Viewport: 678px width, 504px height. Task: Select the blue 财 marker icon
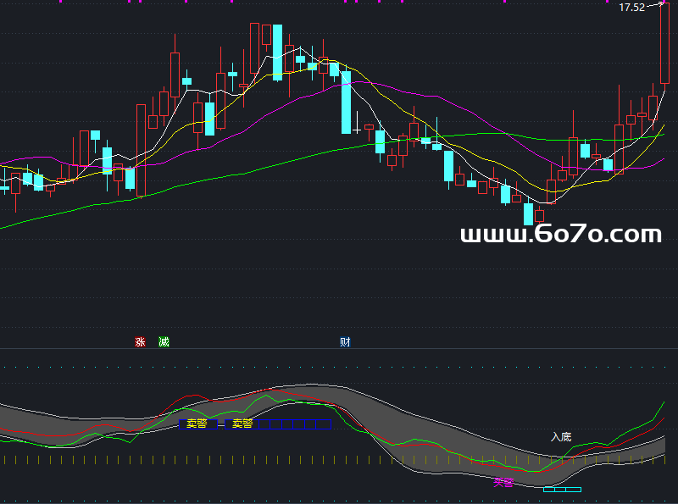click(345, 342)
